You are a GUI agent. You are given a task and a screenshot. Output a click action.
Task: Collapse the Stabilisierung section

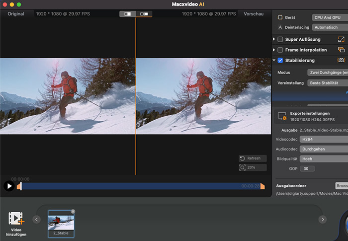point(274,60)
